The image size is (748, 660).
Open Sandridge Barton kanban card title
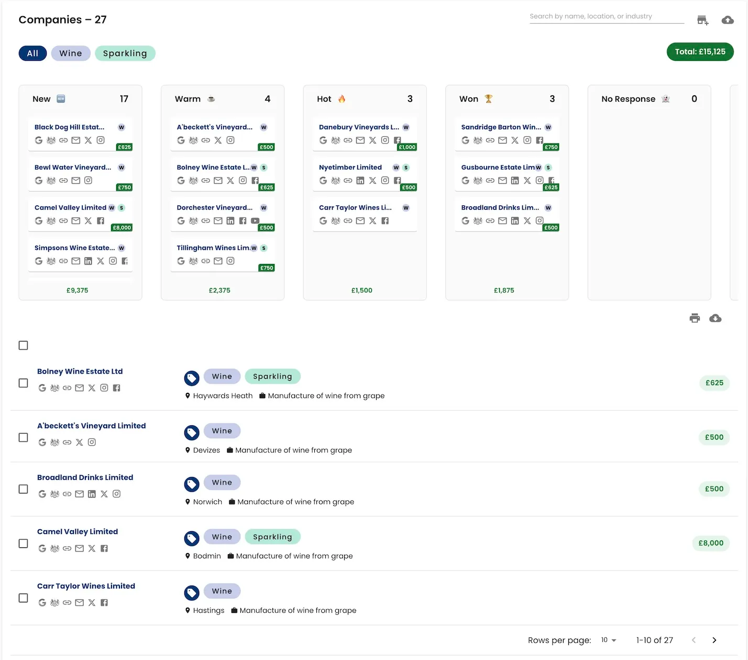(501, 127)
